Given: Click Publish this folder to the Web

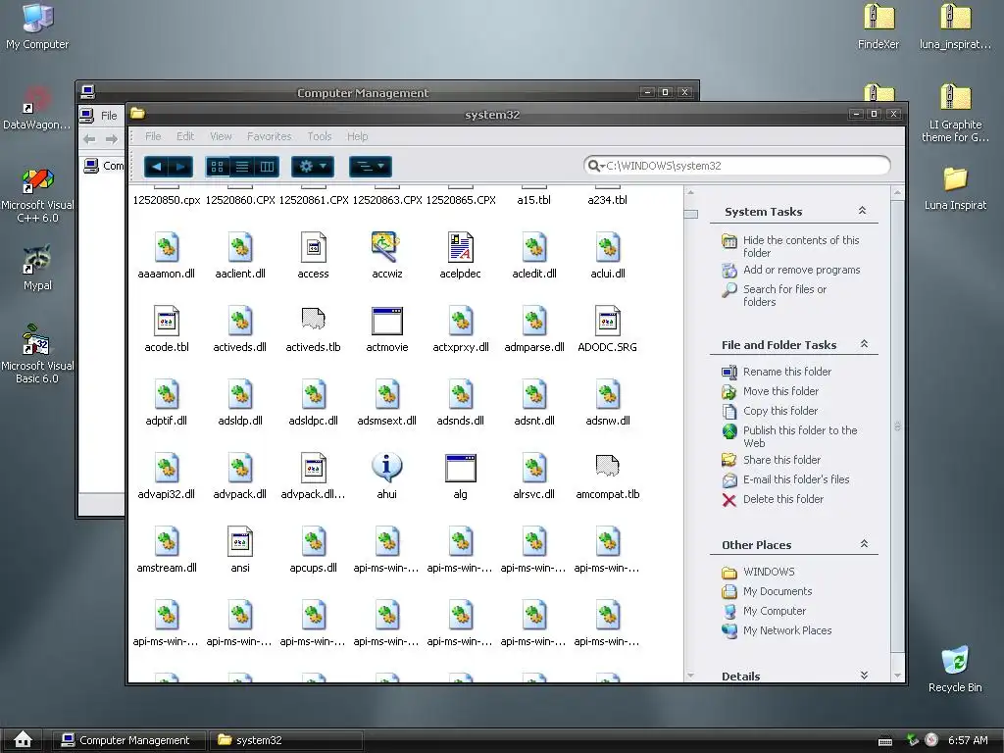Looking at the screenshot, I should point(800,436).
